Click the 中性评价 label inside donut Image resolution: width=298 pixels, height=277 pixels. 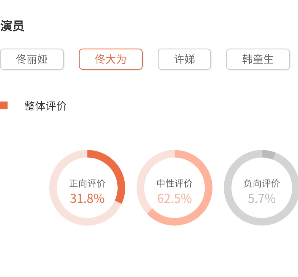175,183
